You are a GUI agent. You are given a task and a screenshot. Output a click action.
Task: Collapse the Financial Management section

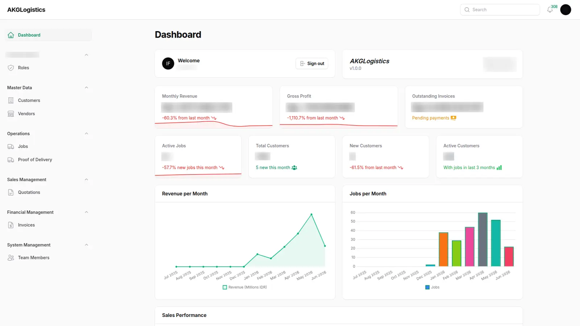click(86, 212)
